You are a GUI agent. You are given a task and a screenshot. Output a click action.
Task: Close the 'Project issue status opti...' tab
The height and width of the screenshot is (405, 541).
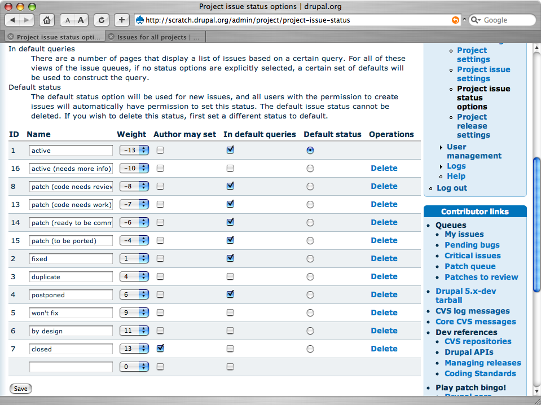coord(11,37)
